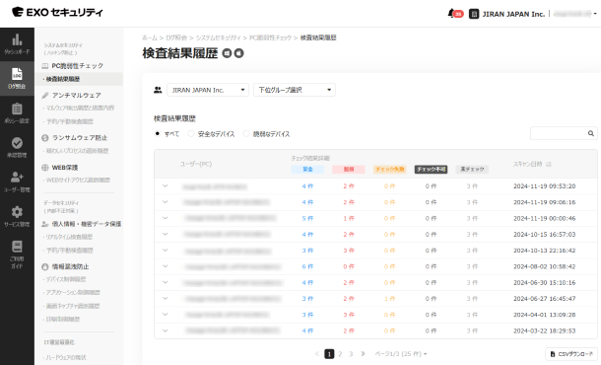601x365 pixels.
Task: Expand the row scanned 2024-03-22 18:29:53
Action: coord(166,330)
